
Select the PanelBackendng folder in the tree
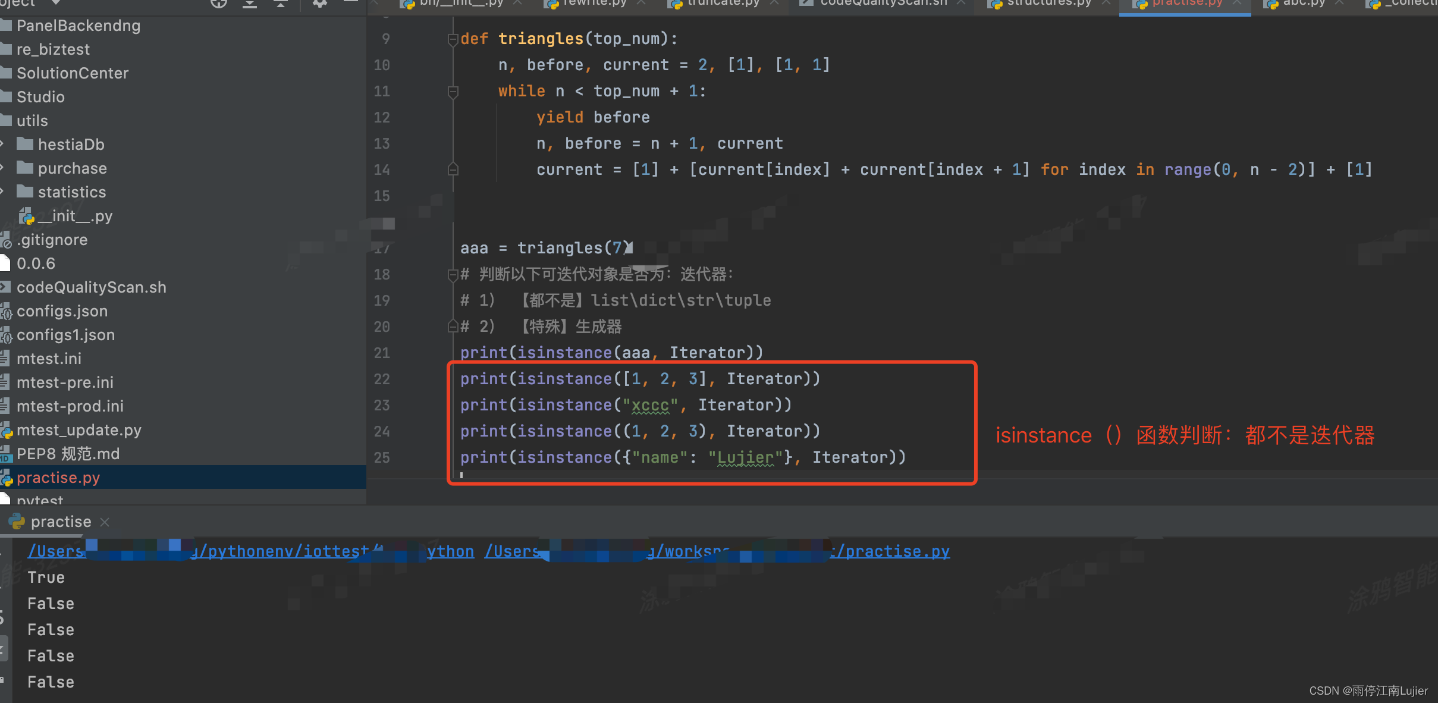pyautogui.click(x=77, y=26)
